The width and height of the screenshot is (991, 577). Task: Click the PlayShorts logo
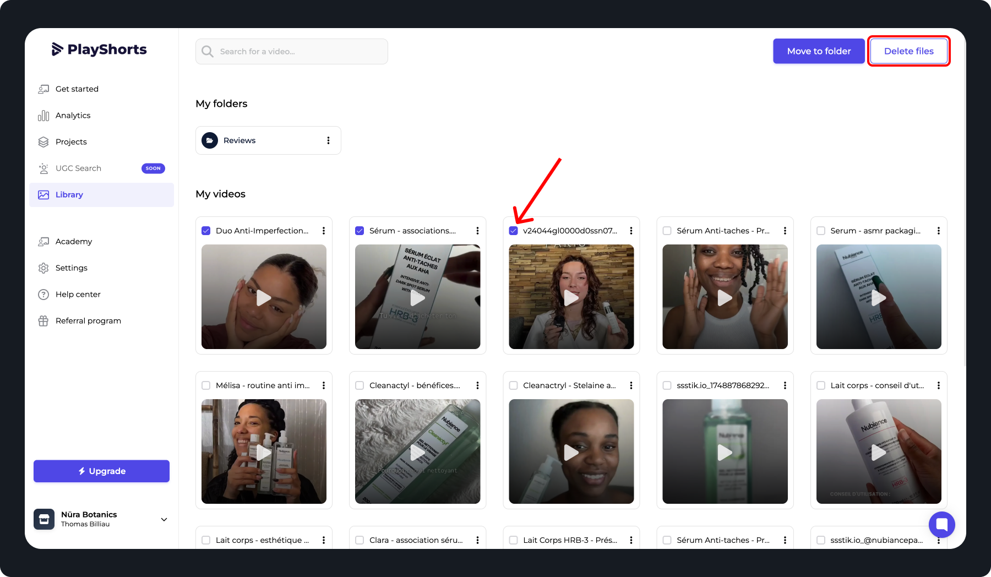pos(99,50)
